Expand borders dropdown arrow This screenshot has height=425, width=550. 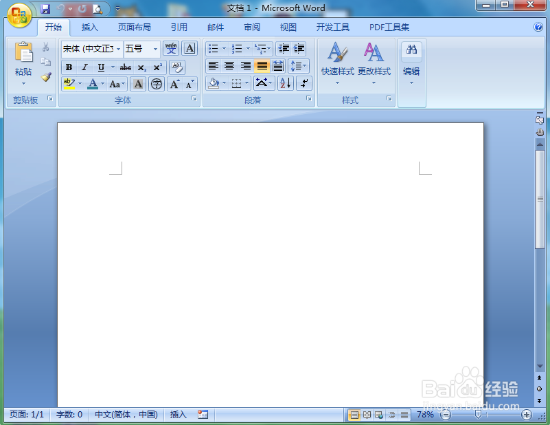[x=247, y=83]
